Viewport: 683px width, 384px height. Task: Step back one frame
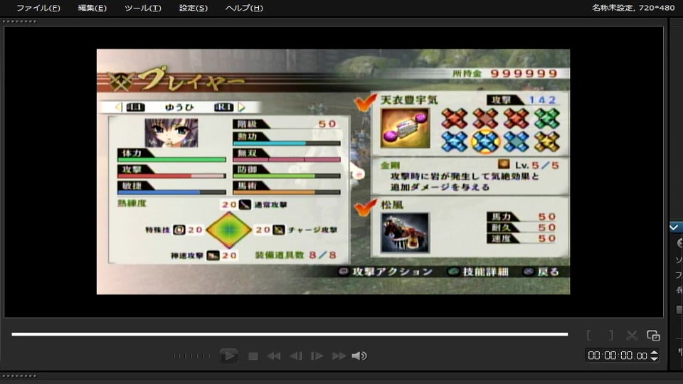(x=296, y=356)
